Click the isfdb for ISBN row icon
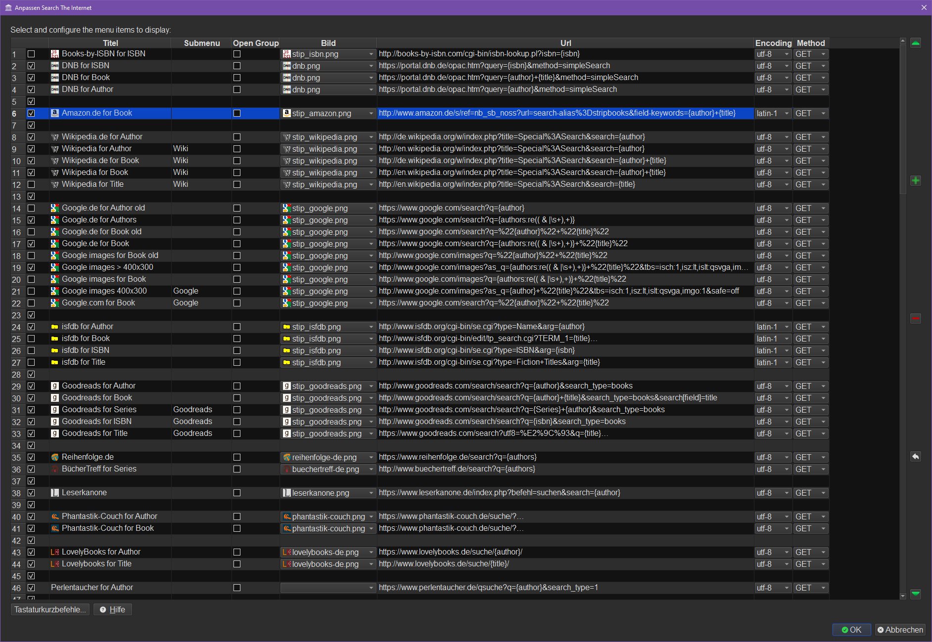The height and width of the screenshot is (642, 932). pos(55,350)
